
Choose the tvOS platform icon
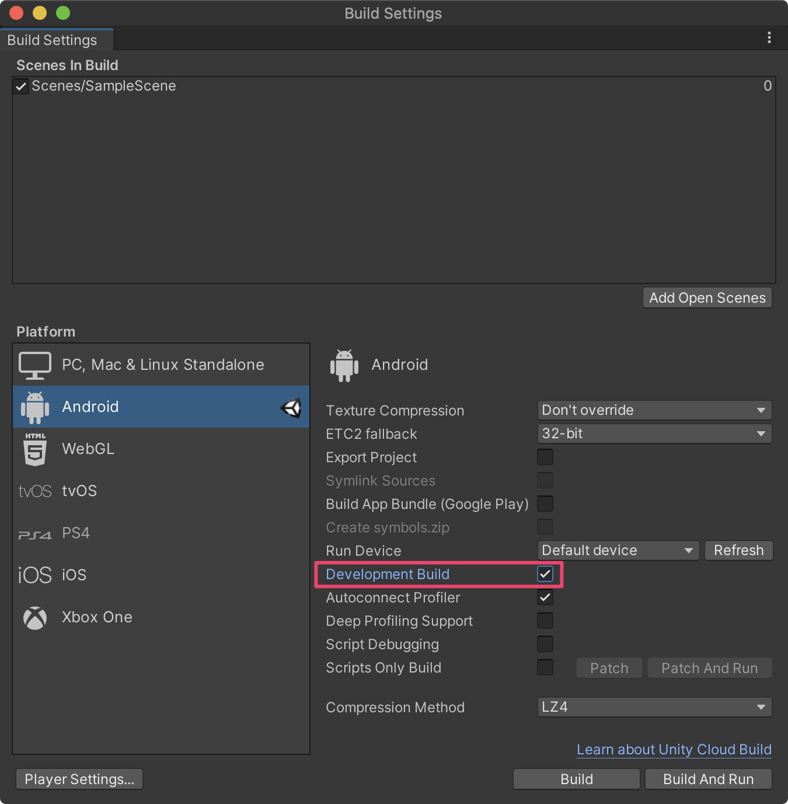pos(35,491)
